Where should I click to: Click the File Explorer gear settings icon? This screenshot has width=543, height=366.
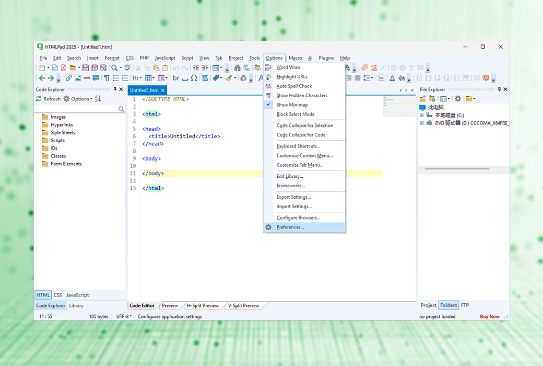[458, 99]
